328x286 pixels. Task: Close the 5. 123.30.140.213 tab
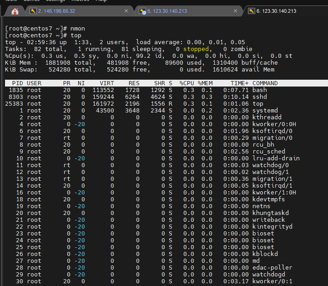(x=236, y=11)
